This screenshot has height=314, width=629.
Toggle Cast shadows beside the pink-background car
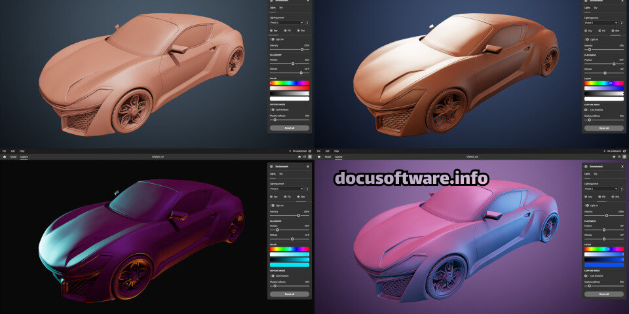(587, 275)
